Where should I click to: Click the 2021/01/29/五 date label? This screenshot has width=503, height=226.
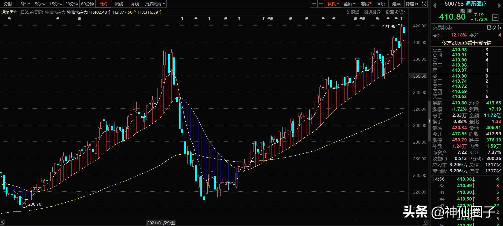pos(161,223)
